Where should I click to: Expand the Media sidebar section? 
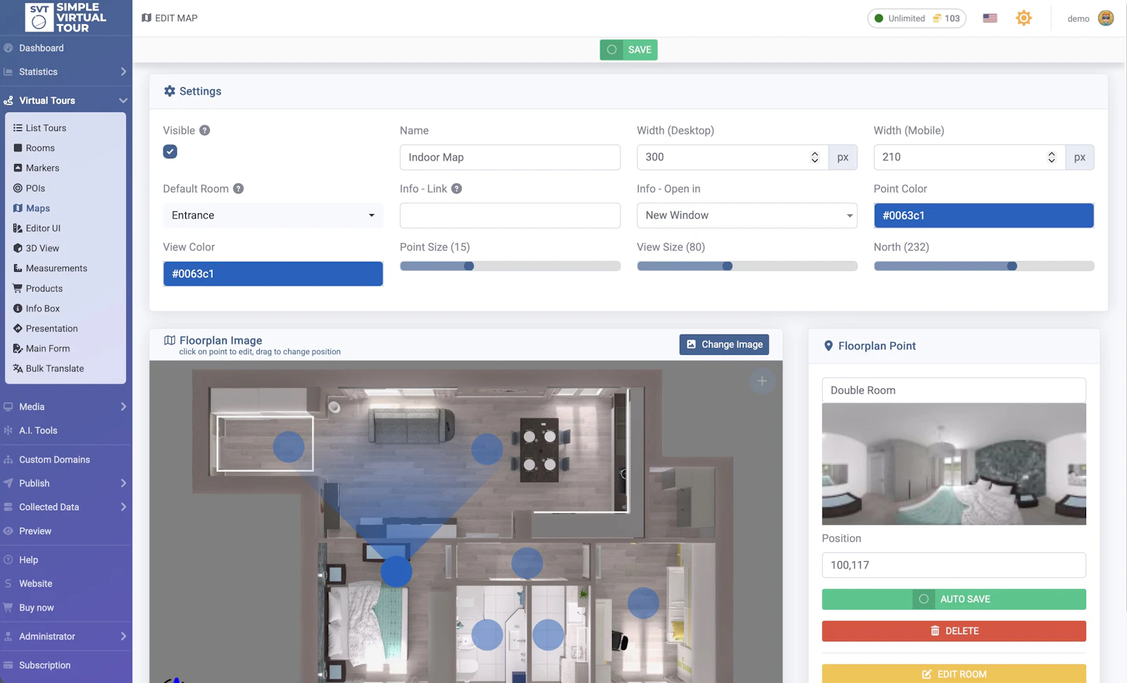(66, 407)
